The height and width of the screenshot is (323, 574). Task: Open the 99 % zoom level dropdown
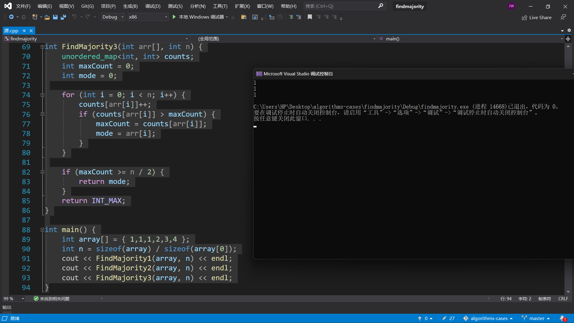[13, 299]
